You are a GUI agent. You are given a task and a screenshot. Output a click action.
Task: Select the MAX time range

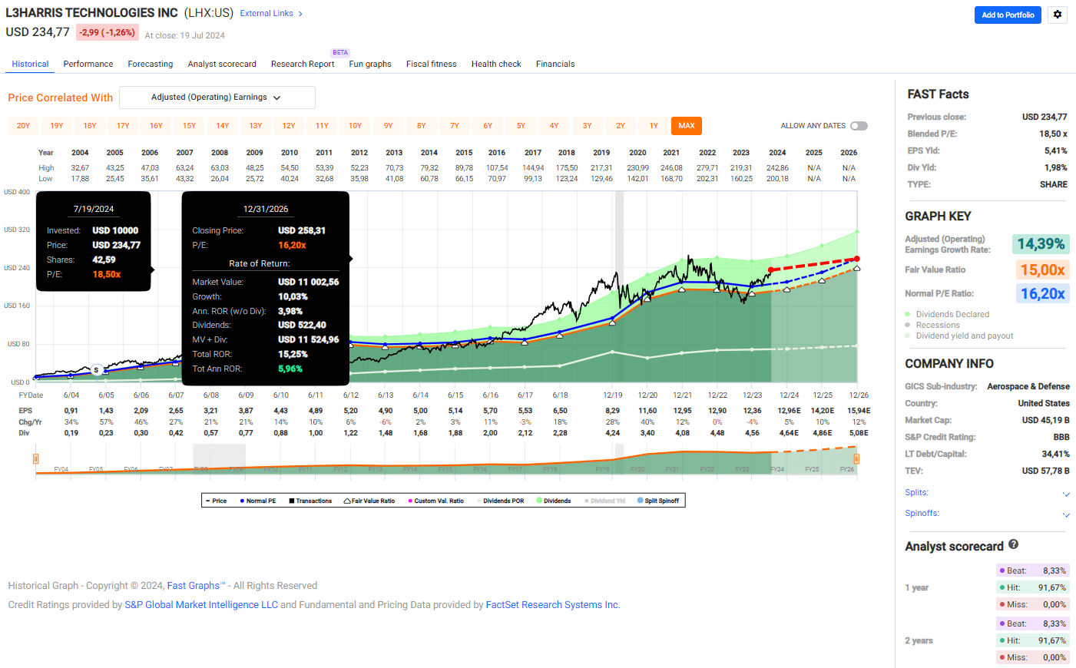(687, 126)
